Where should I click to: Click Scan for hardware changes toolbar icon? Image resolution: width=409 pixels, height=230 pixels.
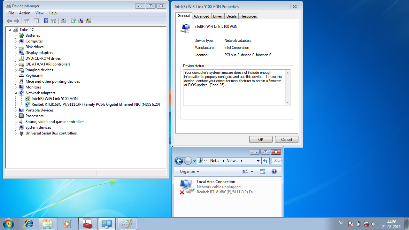pyautogui.click(x=64, y=21)
